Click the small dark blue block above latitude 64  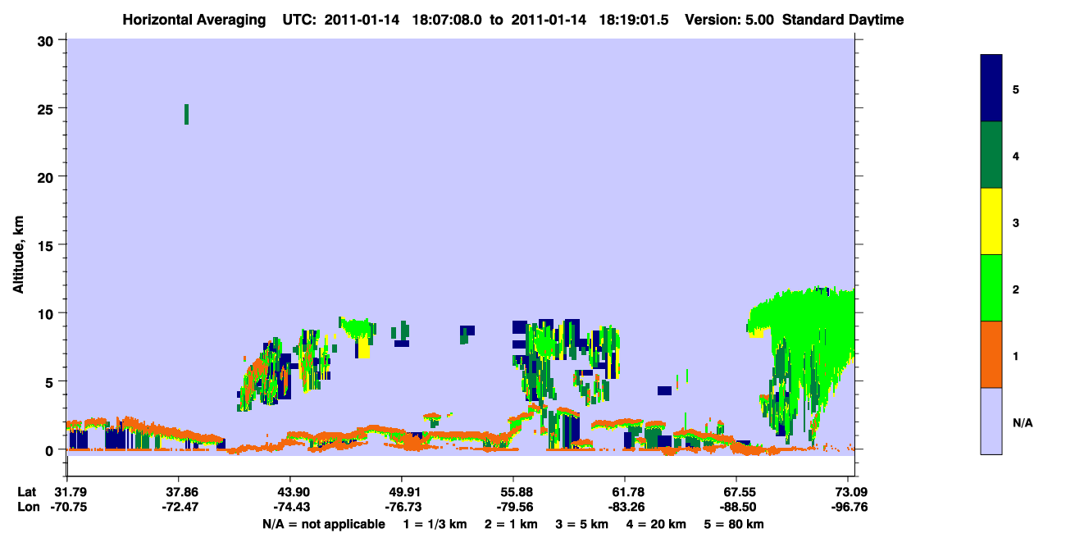[x=665, y=390]
